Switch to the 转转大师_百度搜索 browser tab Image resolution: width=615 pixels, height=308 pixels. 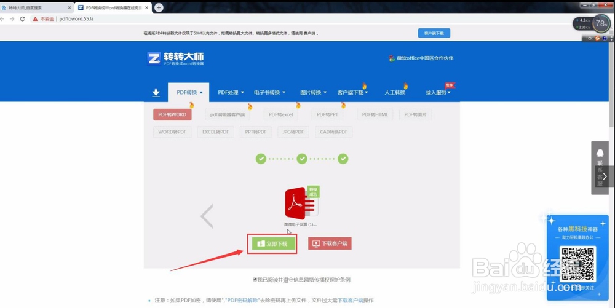coord(36,7)
